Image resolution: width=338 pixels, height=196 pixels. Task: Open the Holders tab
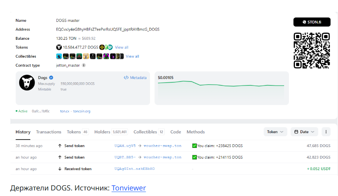click(x=111, y=132)
